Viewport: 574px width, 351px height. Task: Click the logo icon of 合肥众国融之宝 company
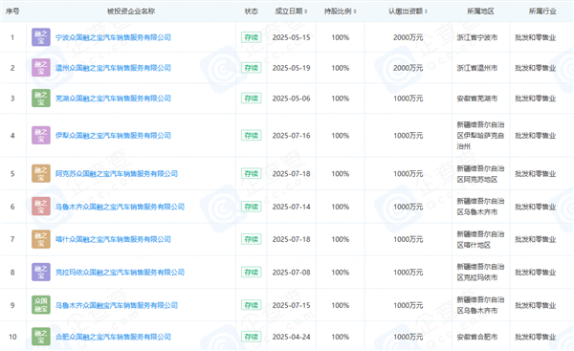tap(41, 337)
